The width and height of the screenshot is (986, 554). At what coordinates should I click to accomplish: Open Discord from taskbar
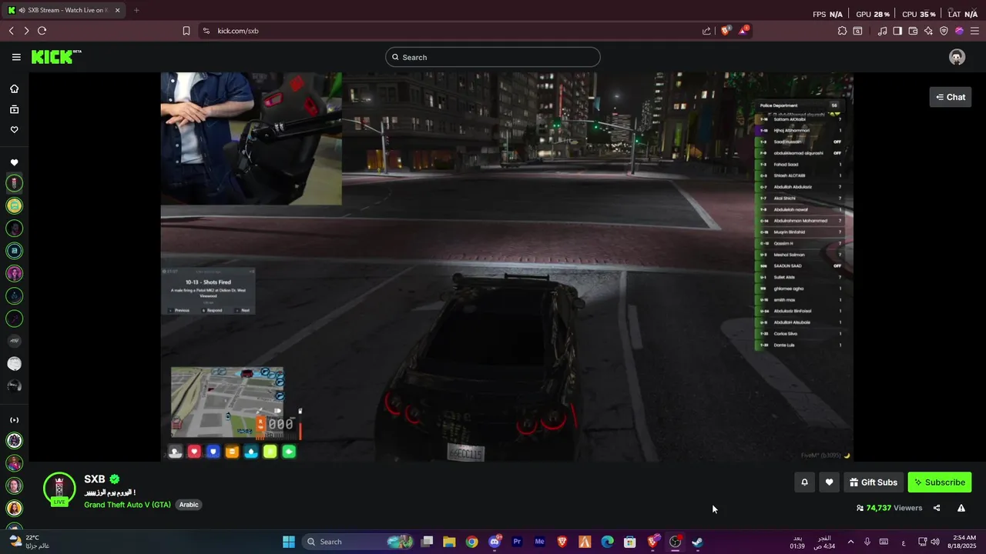[x=495, y=542]
